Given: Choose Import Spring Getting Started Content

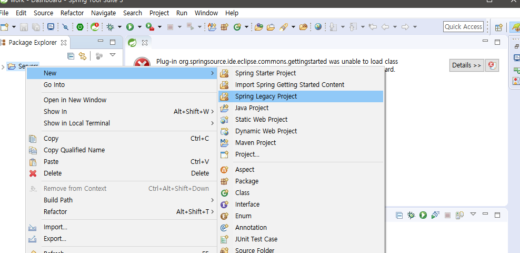Looking at the screenshot, I should coord(301,85).
